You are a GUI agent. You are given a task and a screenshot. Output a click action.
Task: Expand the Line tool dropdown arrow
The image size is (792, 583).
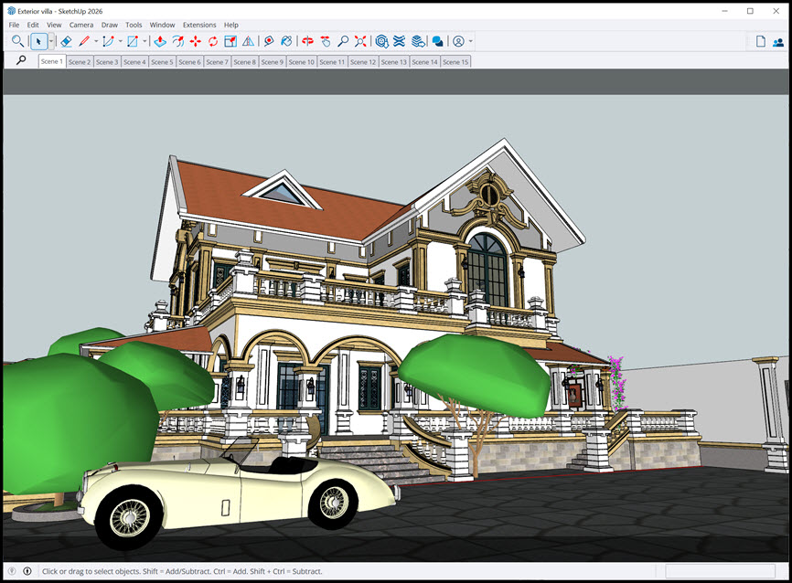coord(96,41)
